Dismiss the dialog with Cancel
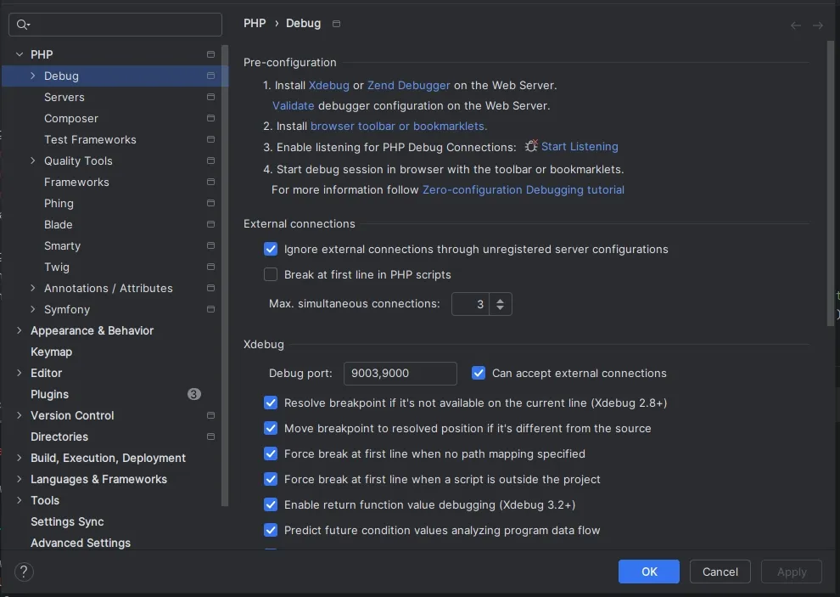Image resolution: width=840 pixels, height=597 pixels. click(720, 572)
